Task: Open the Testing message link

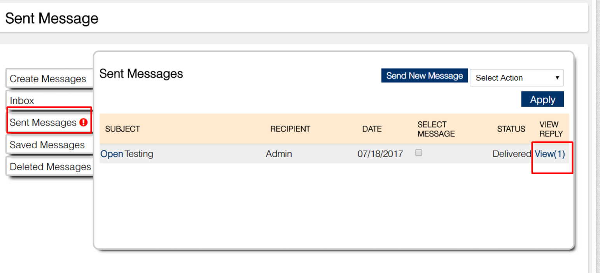Action: tap(112, 154)
